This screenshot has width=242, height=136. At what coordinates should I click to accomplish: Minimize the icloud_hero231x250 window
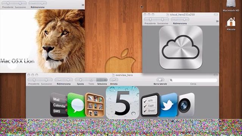pos(149,14)
